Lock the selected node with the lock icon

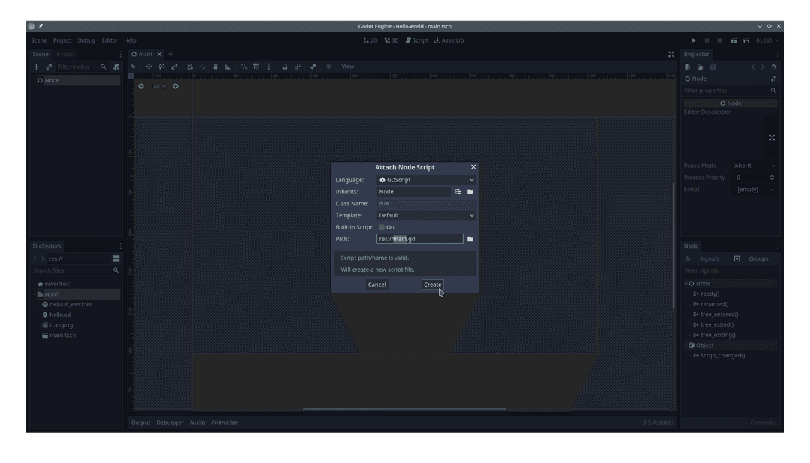pyautogui.click(x=283, y=66)
